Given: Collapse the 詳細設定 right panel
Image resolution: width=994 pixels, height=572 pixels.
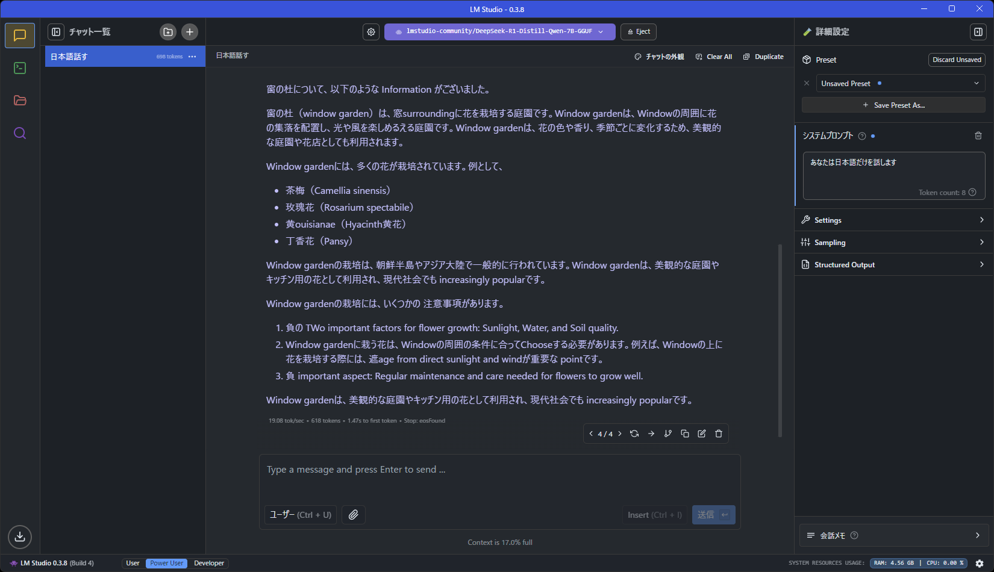Looking at the screenshot, I should [978, 32].
